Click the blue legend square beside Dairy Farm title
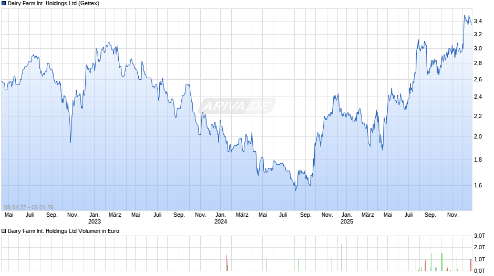494x276 pixels. (4, 4)
